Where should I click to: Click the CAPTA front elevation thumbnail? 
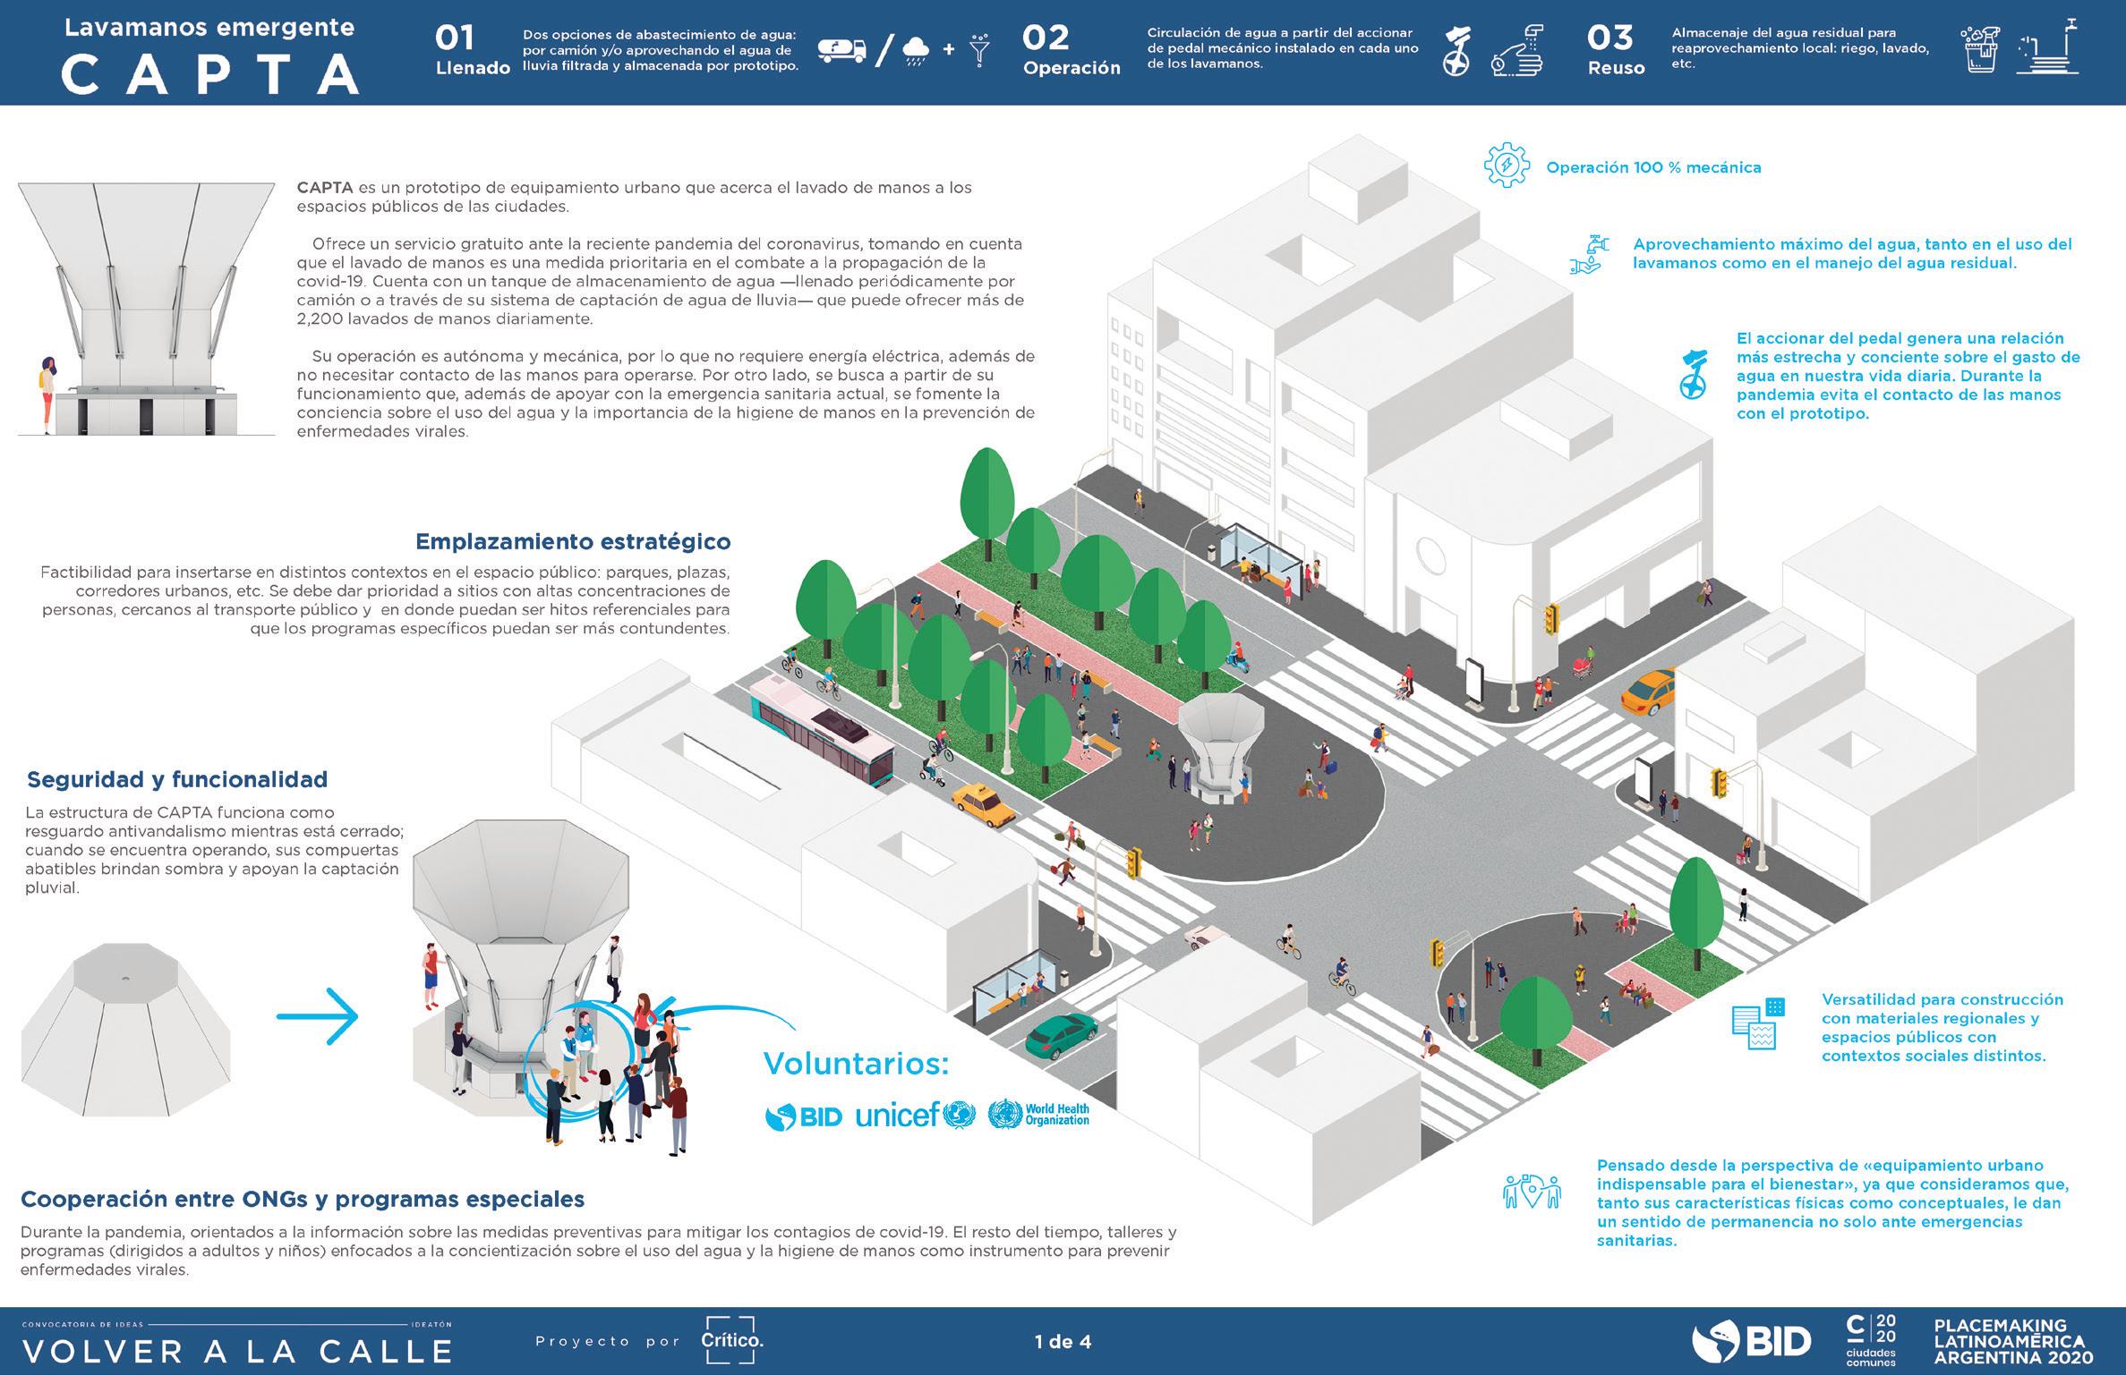(147, 310)
